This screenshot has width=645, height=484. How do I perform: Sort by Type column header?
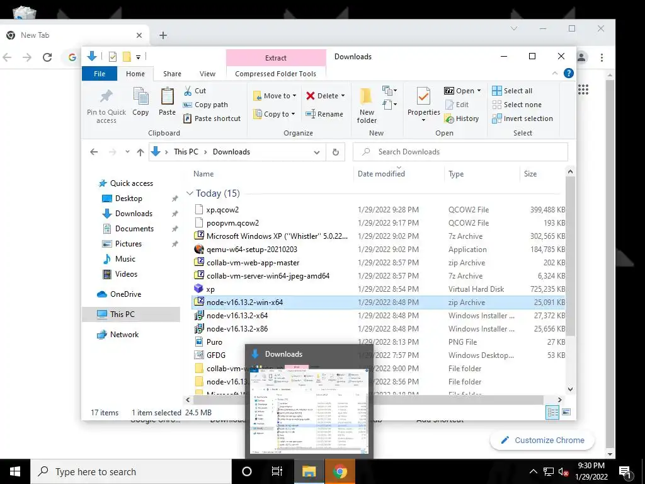tap(456, 174)
